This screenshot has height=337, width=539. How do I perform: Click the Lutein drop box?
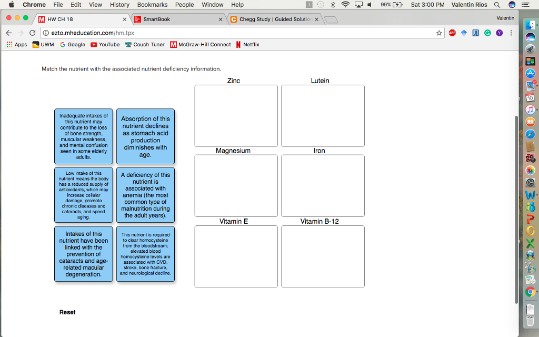tap(323, 116)
